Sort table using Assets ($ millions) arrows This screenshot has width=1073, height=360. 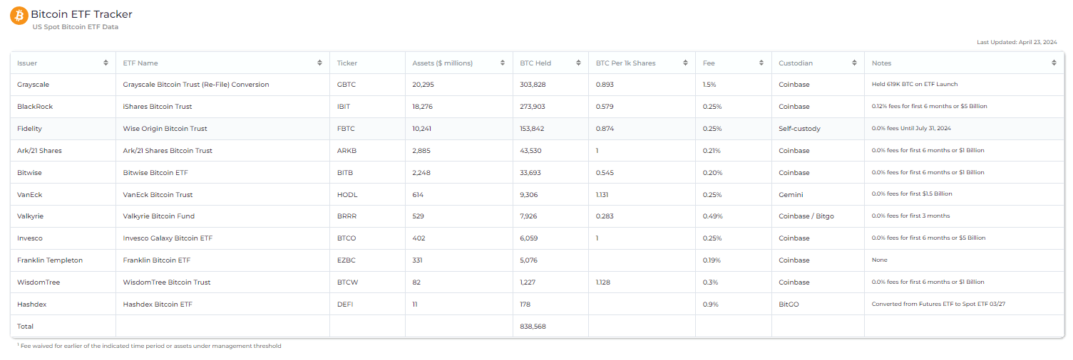tap(503, 63)
